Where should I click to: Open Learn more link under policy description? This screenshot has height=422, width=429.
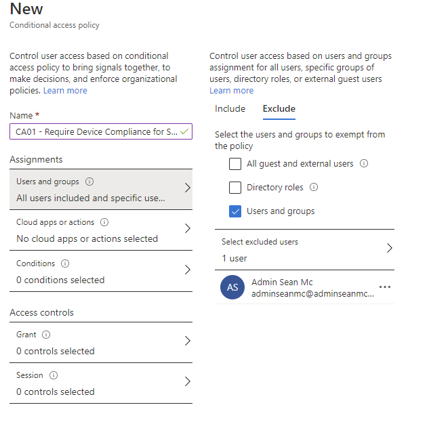[x=65, y=91]
